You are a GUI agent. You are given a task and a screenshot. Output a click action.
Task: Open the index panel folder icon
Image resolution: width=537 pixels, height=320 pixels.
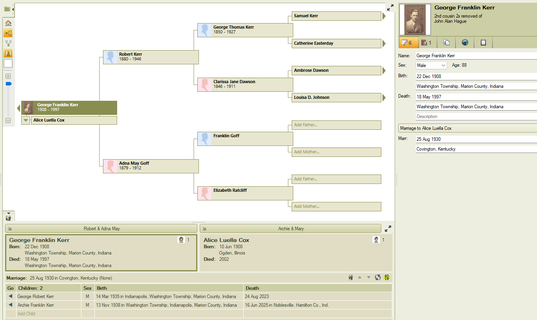[7, 9]
